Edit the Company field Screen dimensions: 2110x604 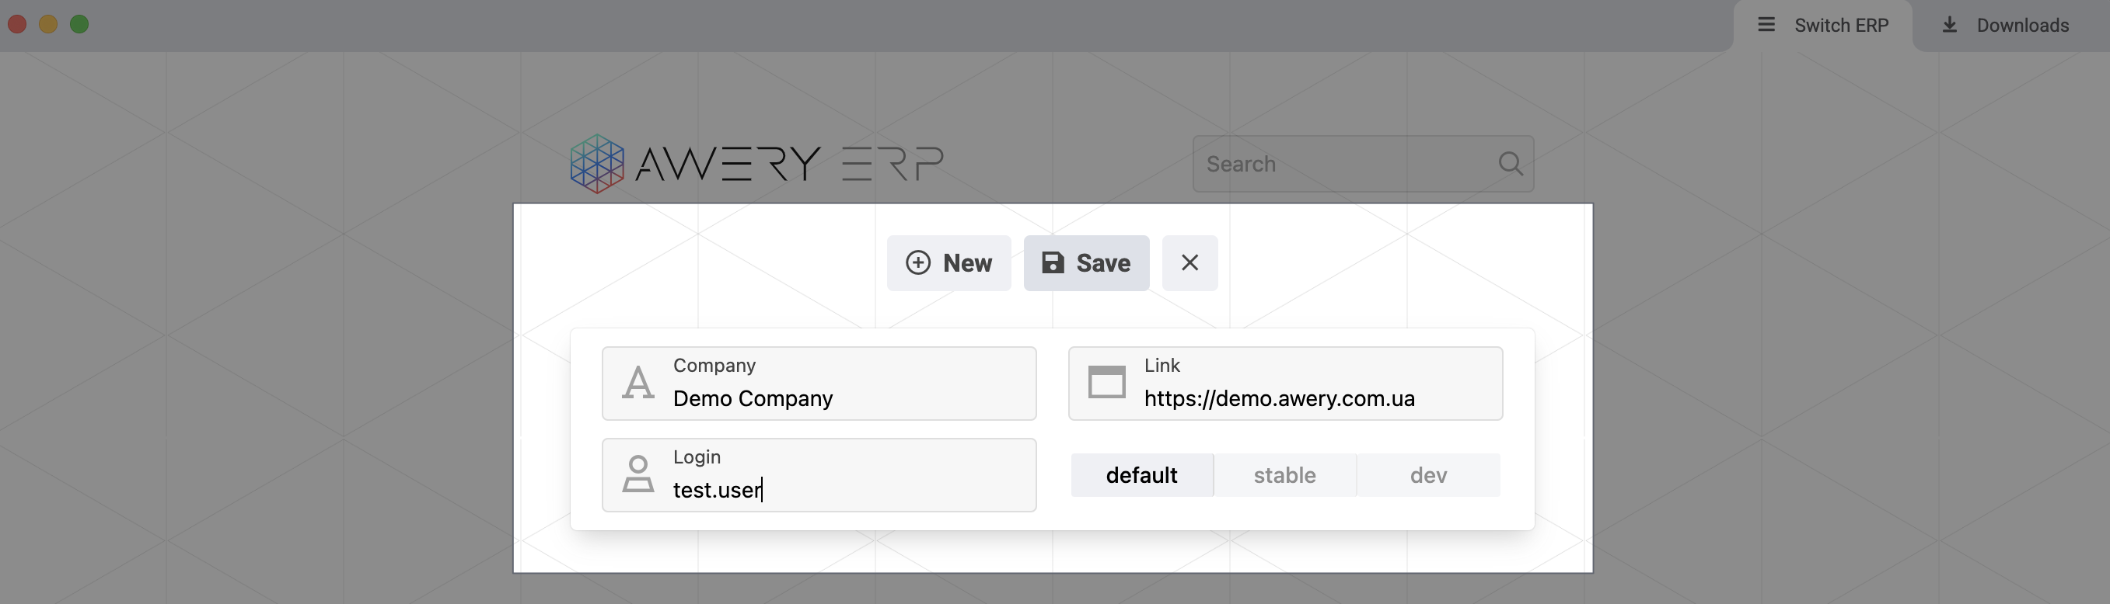point(819,383)
